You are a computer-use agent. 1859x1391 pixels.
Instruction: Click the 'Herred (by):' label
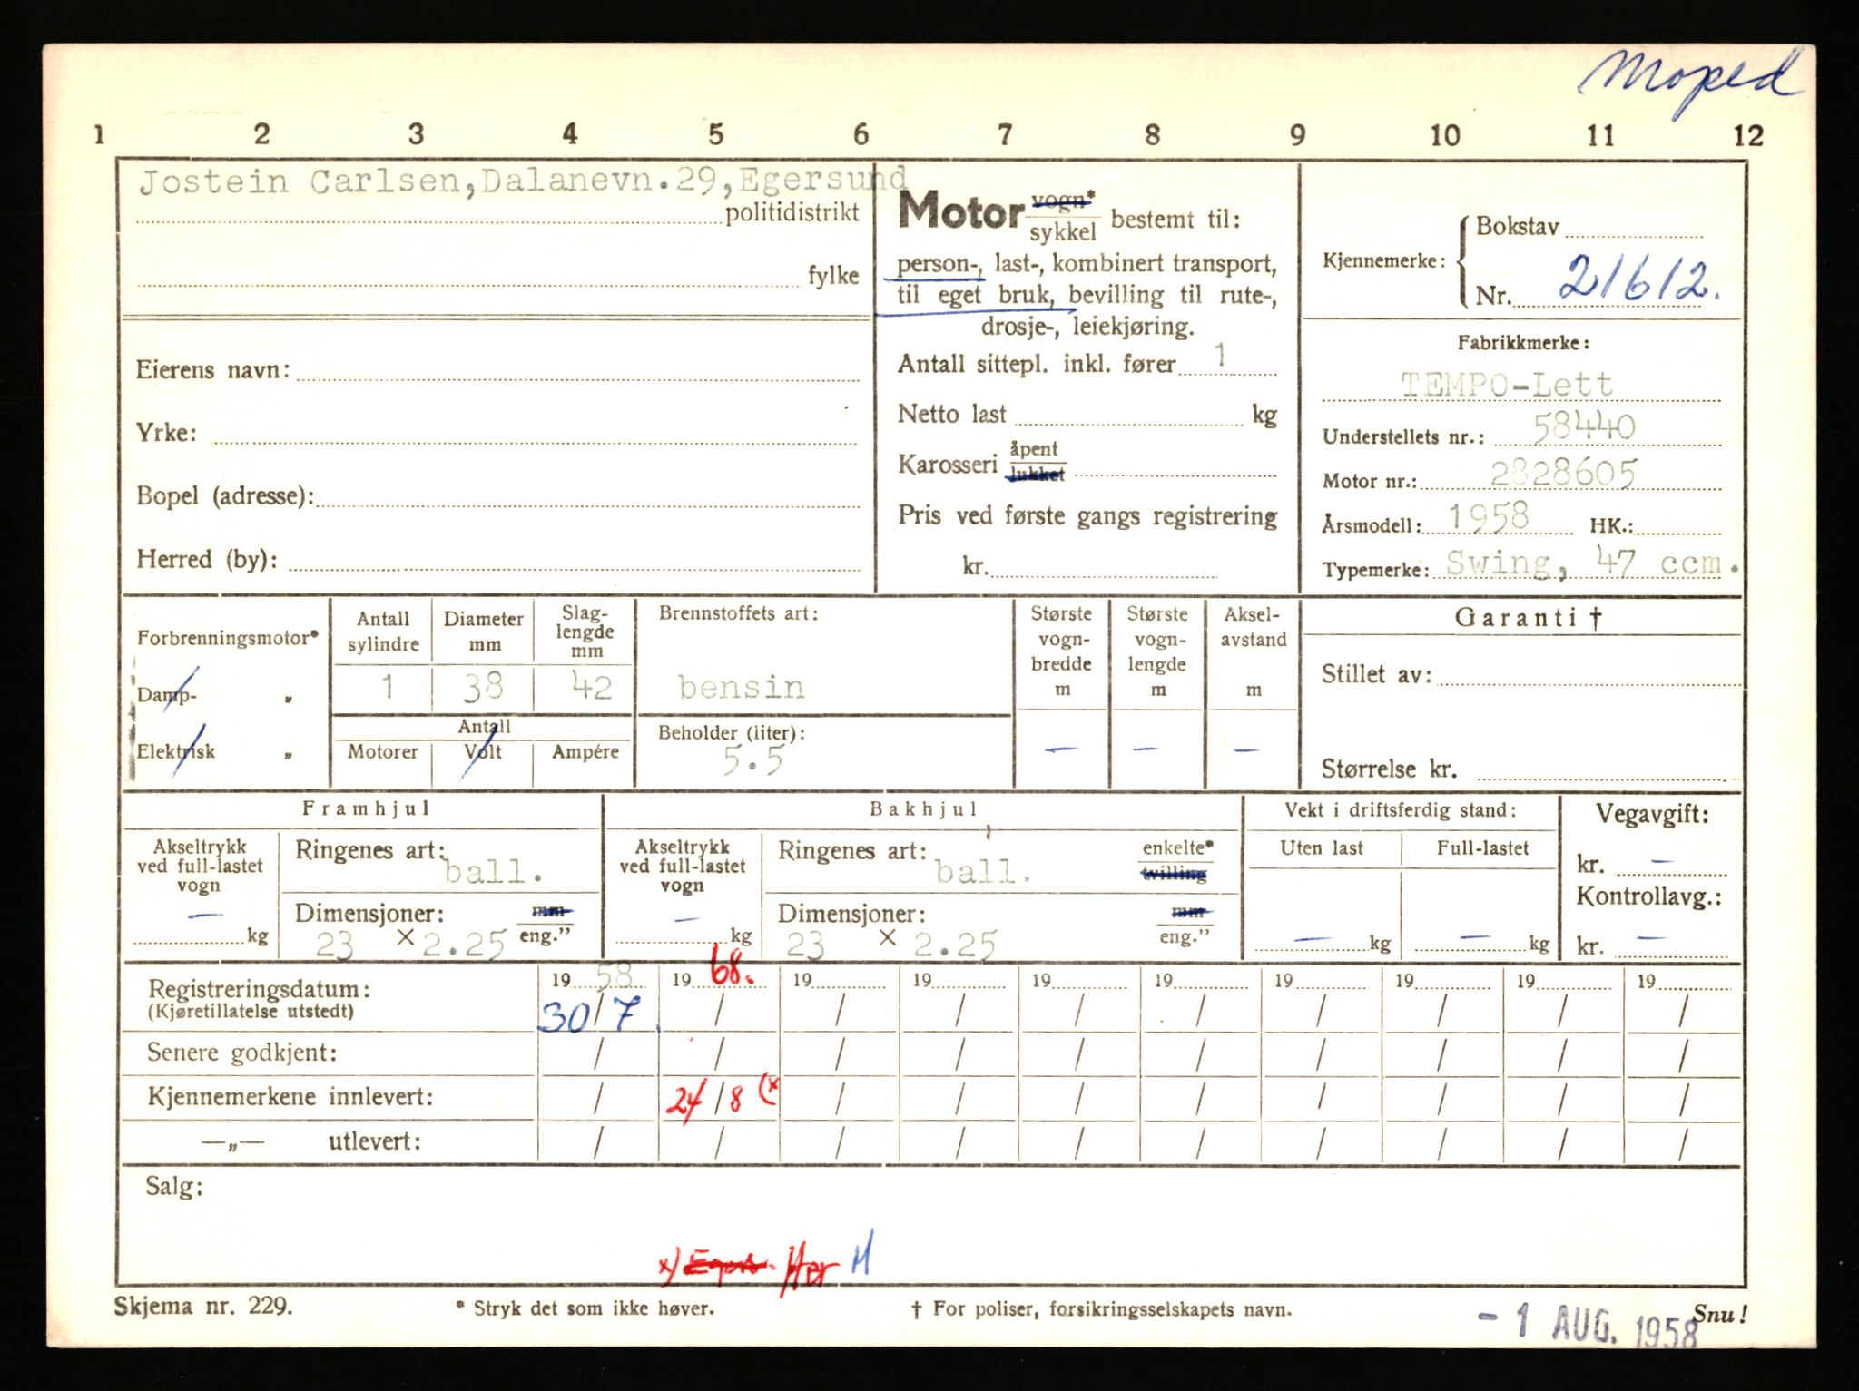[207, 559]
